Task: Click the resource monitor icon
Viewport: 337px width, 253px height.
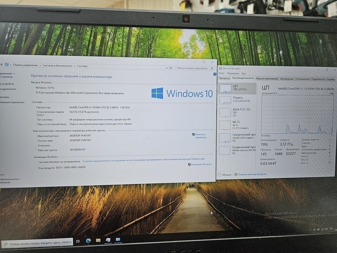Action: coord(236,174)
